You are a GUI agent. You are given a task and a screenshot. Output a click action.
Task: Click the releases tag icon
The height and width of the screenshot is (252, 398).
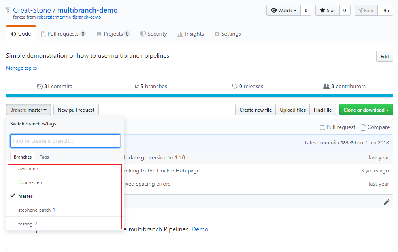(235, 87)
